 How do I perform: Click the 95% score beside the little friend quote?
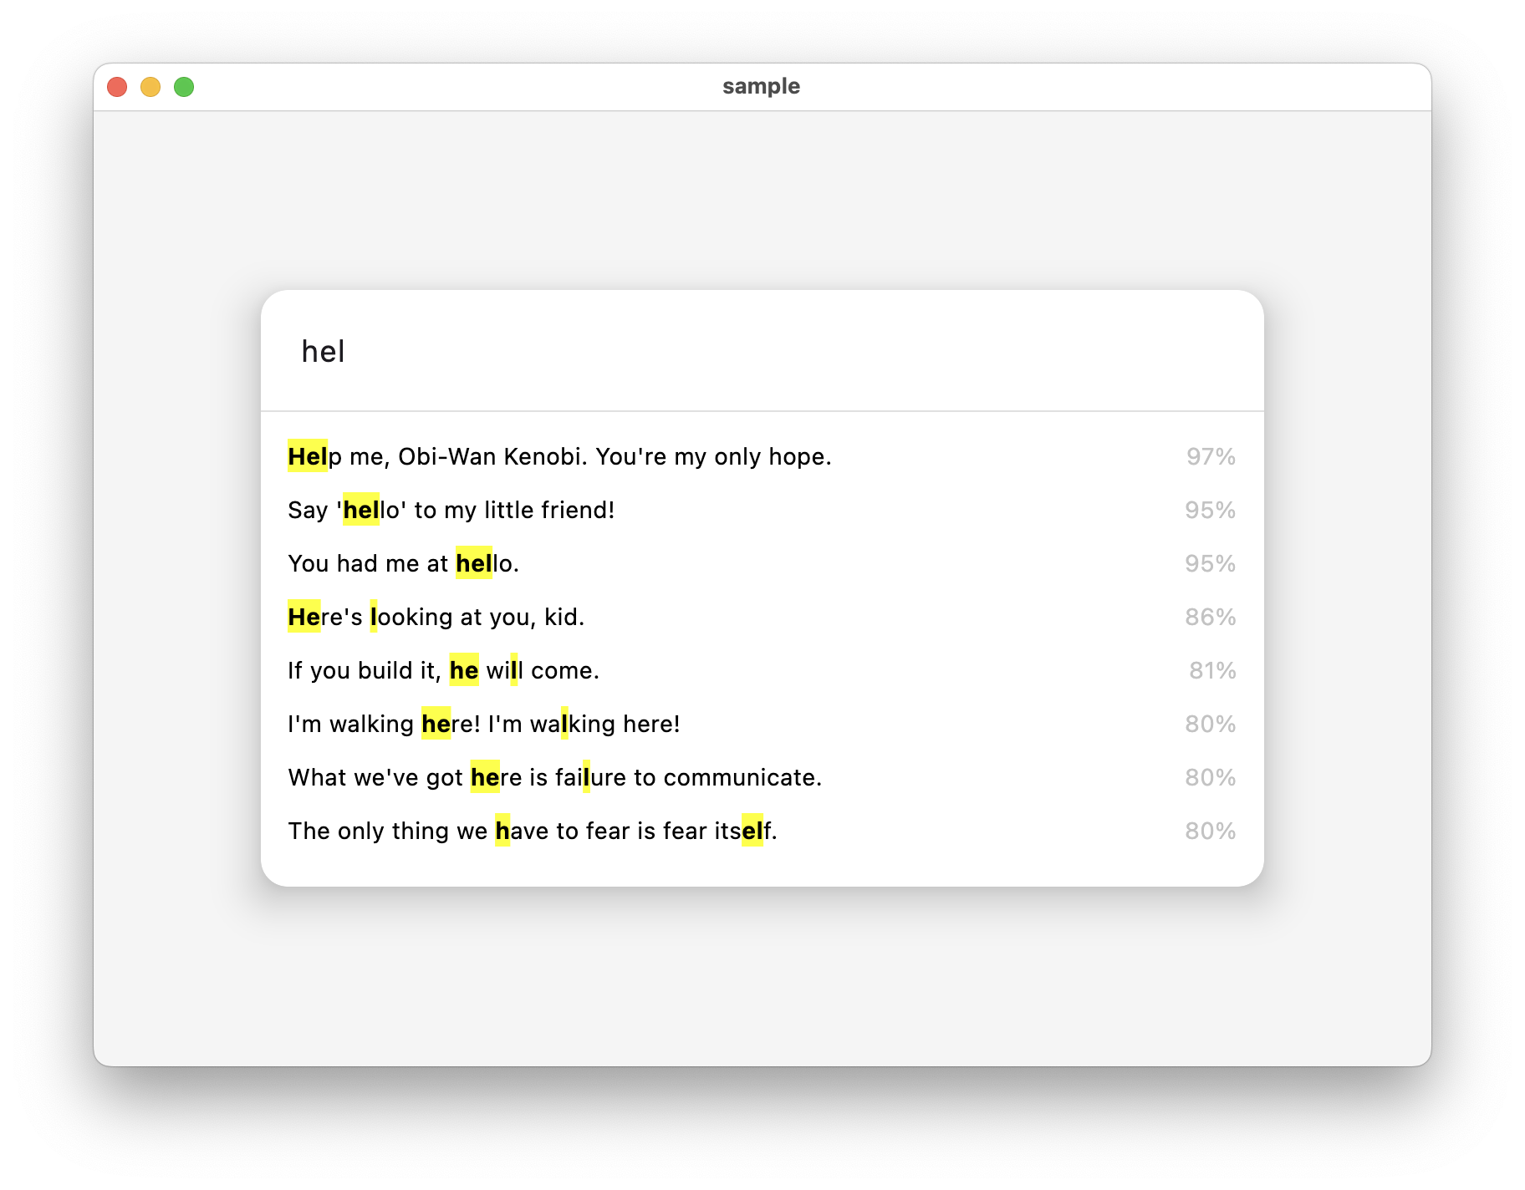[x=1211, y=510]
